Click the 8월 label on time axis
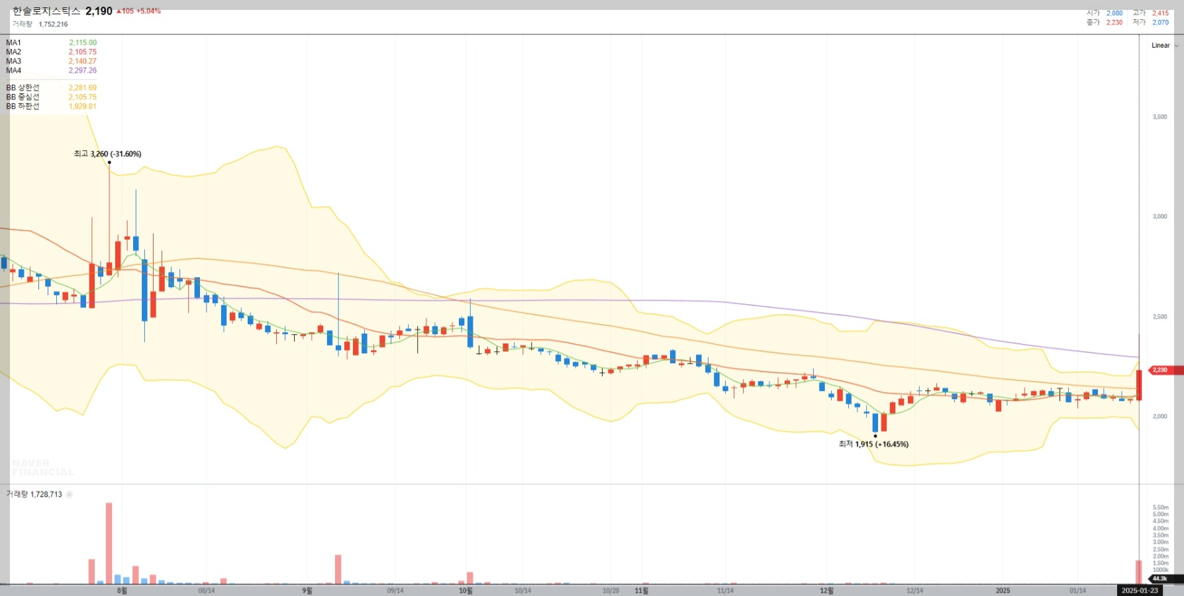The height and width of the screenshot is (596, 1184). pos(122,590)
